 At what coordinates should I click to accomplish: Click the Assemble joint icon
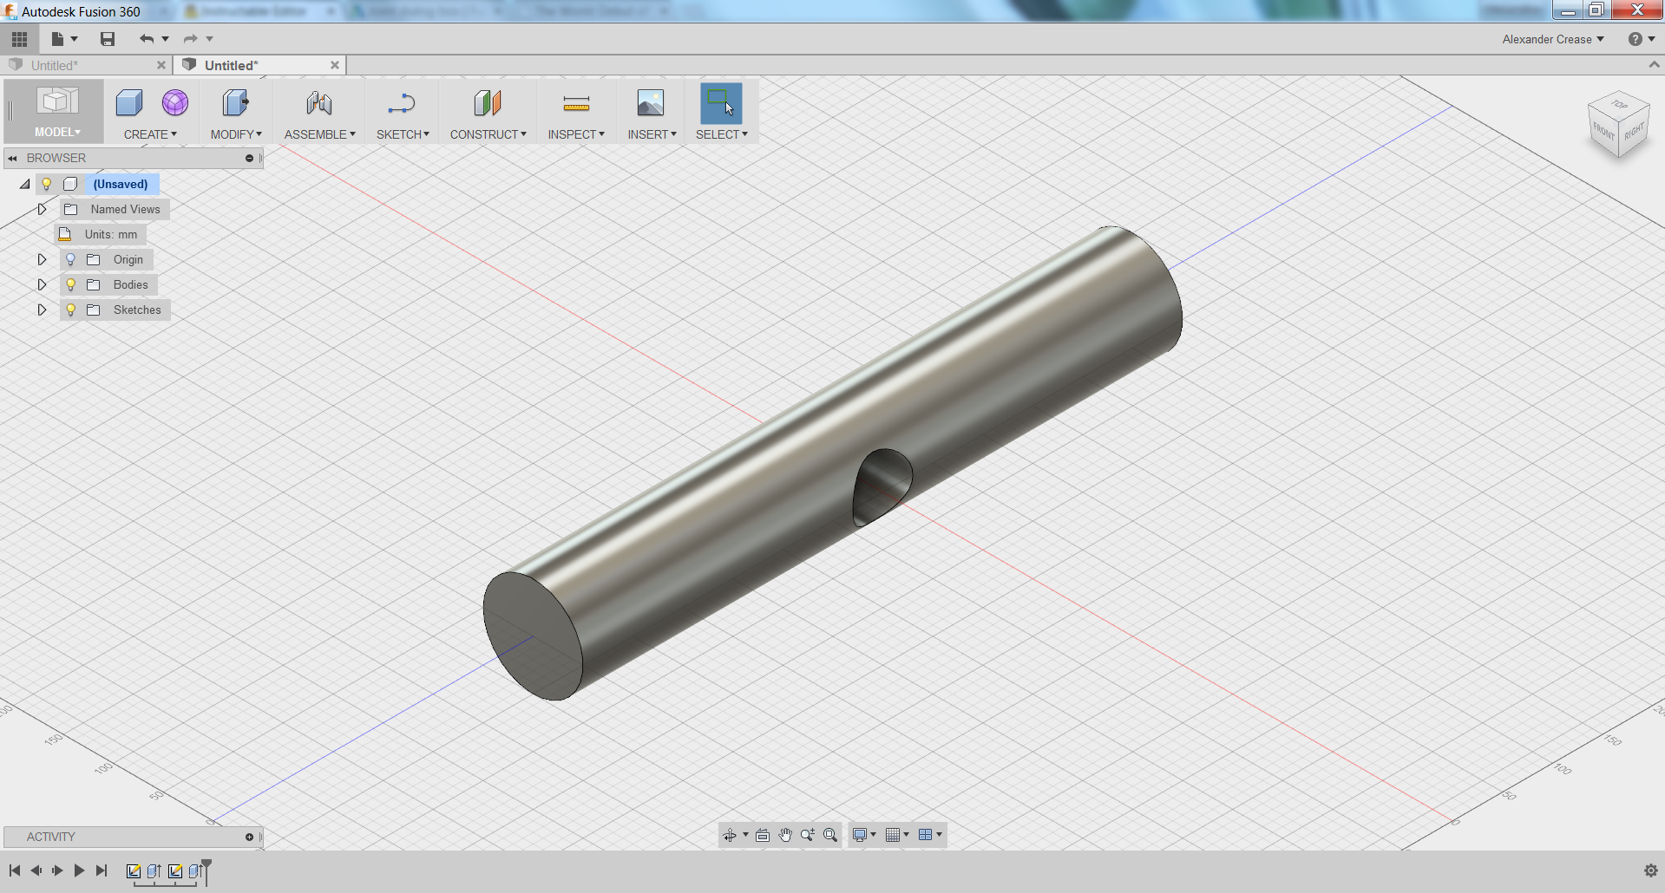(319, 103)
